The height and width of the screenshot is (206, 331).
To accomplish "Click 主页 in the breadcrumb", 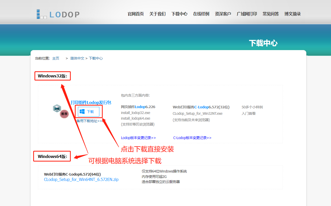I will tap(56, 58).
